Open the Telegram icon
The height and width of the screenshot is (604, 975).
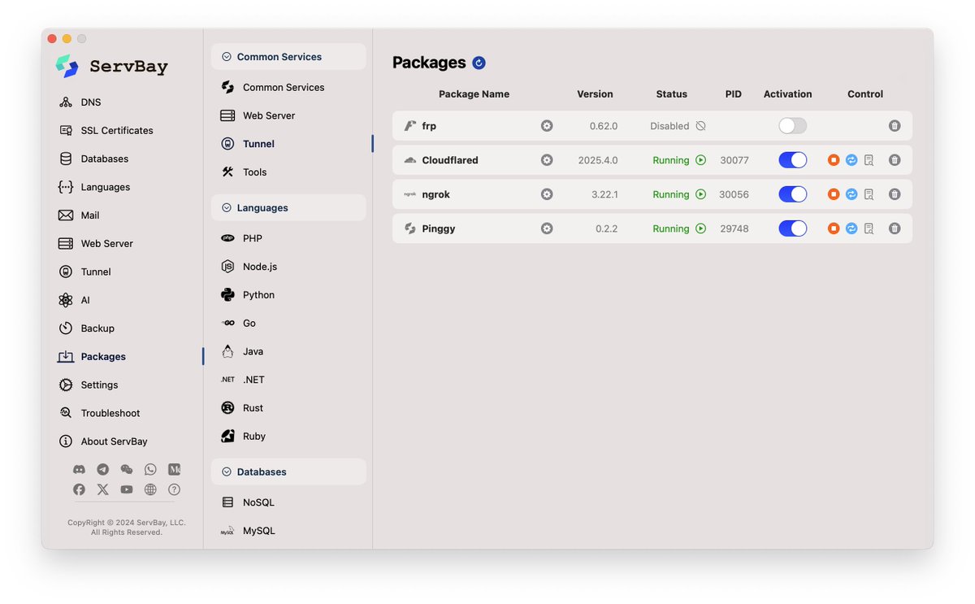(x=102, y=469)
